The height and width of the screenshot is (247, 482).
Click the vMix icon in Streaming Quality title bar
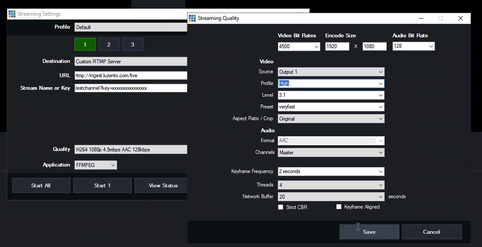pos(192,18)
